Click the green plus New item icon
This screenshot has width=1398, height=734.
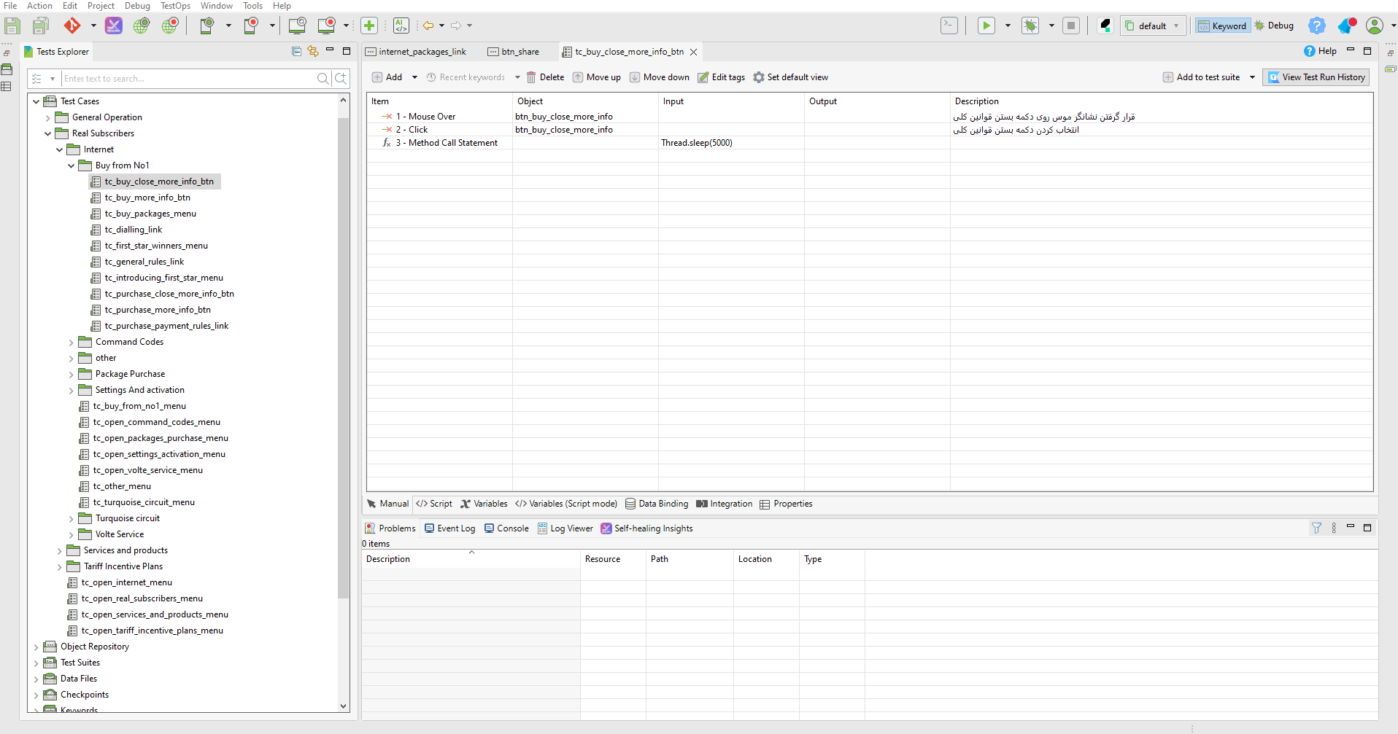[369, 26]
